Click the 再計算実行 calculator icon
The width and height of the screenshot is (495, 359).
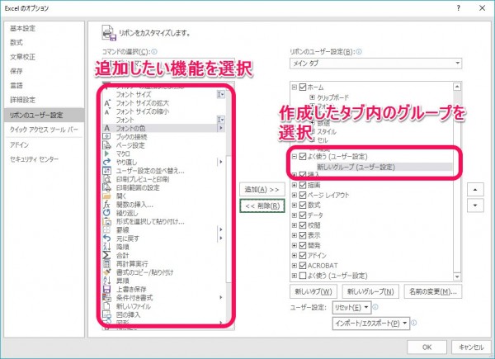tap(107, 263)
